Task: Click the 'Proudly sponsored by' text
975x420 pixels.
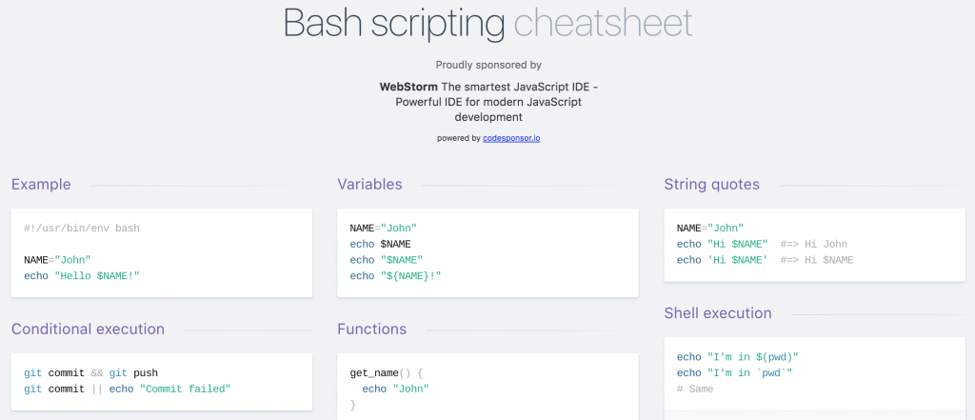Action: click(x=488, y=65)
